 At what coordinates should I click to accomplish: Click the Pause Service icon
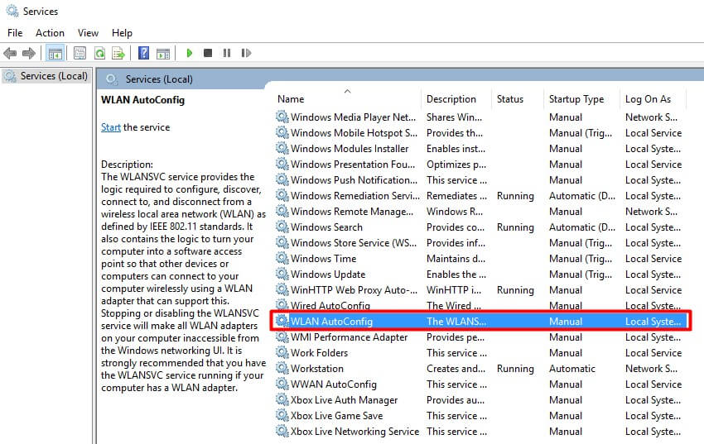pos(227,53)
